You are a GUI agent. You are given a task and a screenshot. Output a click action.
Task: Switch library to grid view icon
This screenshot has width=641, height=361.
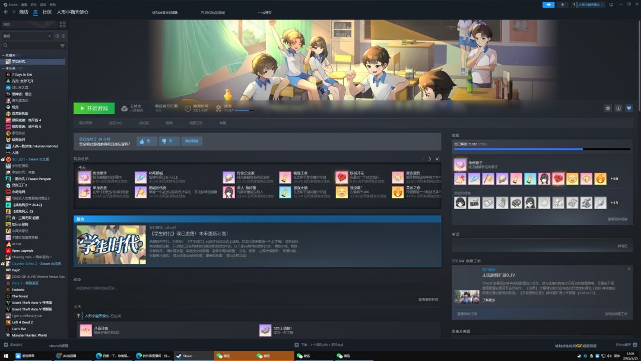(x=62, y=24)
